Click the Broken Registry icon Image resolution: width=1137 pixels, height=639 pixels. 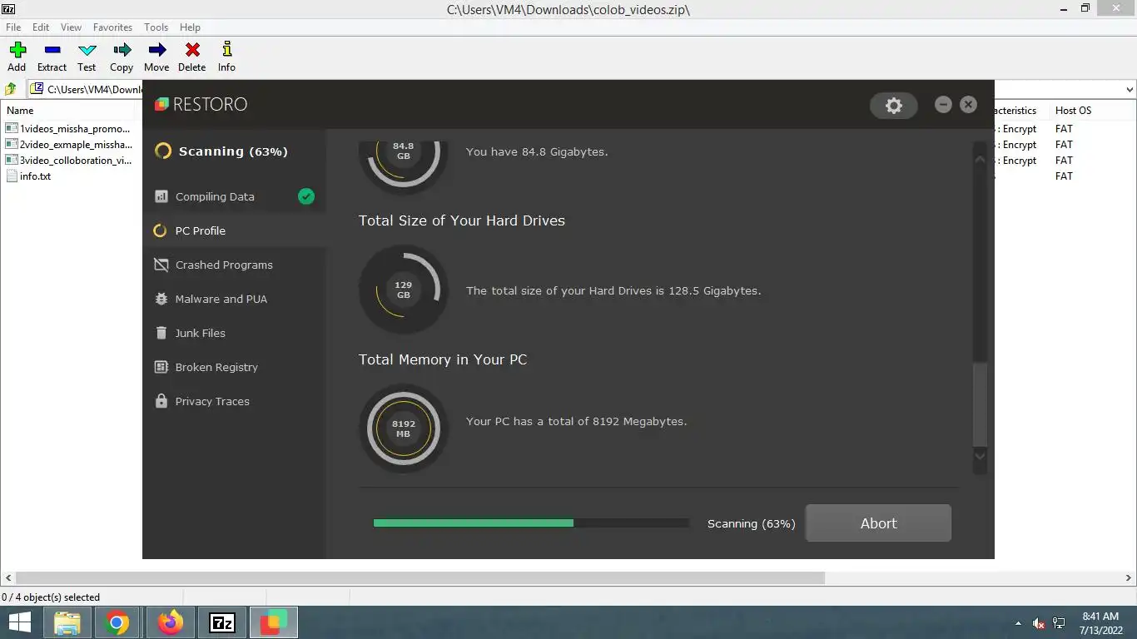161,367
